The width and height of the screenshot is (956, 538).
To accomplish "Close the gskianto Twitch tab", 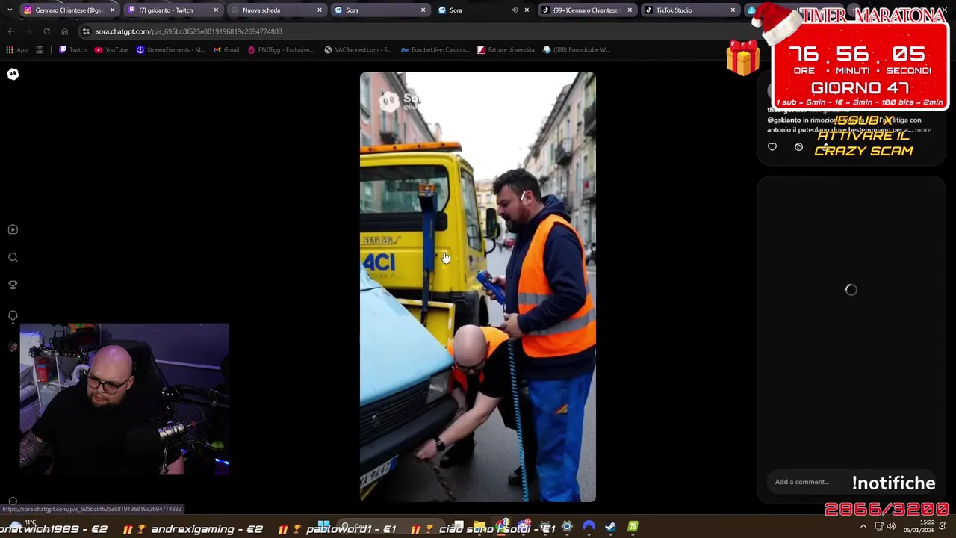I will [216, 10].
